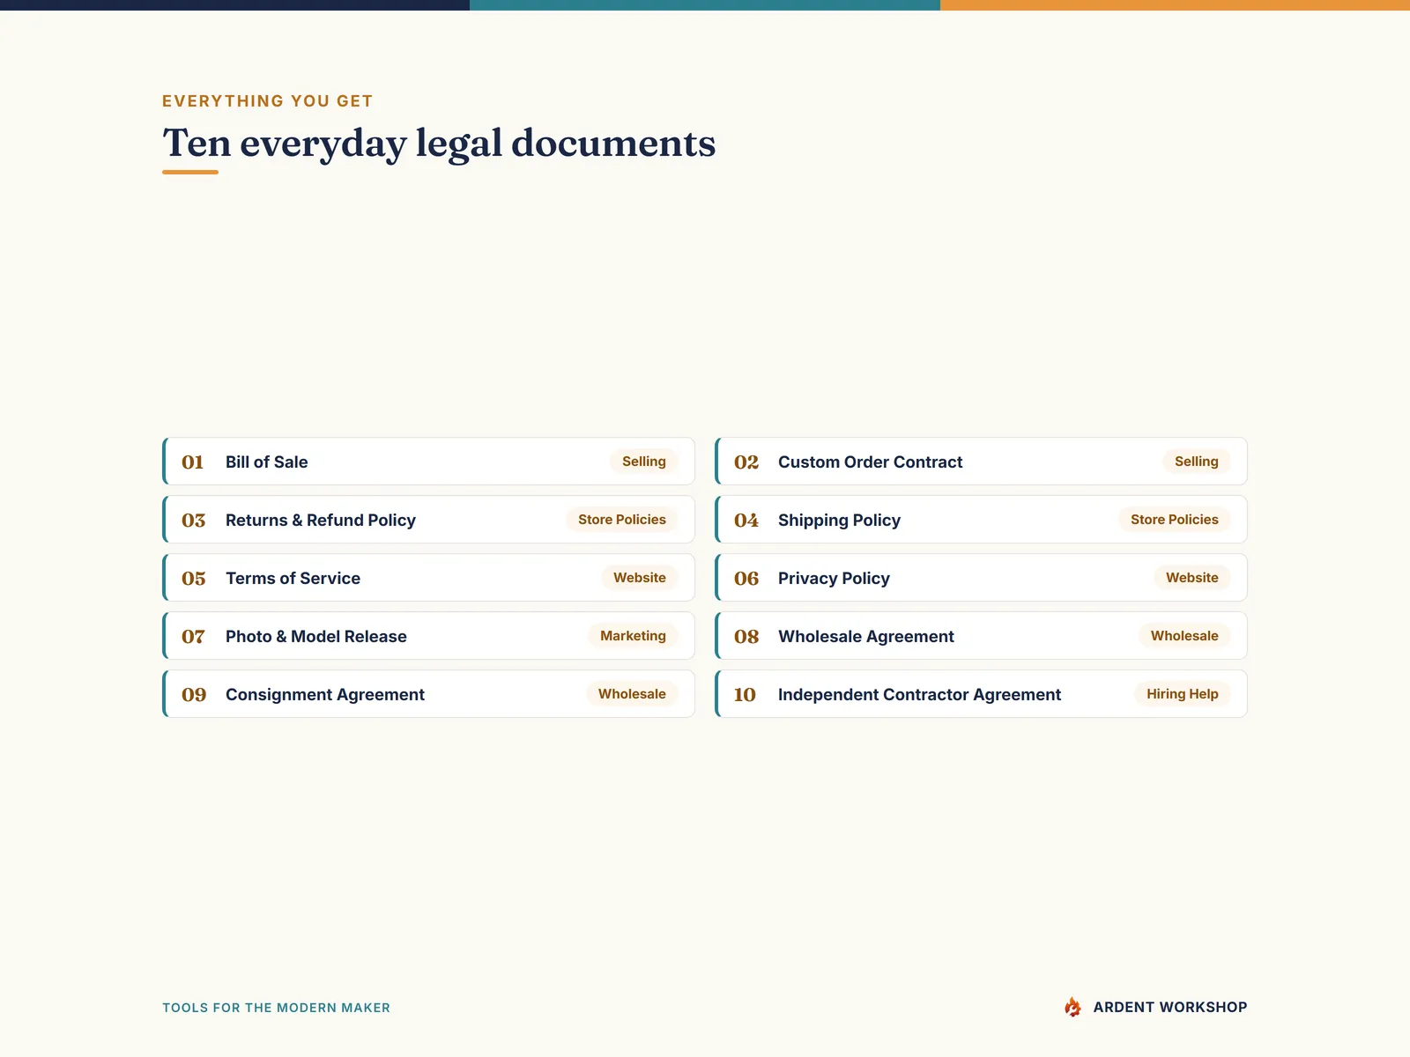1410x1057 pixels.
Task: Click Store Policies tag on Shipping Policy
Action: point(1175,520)
